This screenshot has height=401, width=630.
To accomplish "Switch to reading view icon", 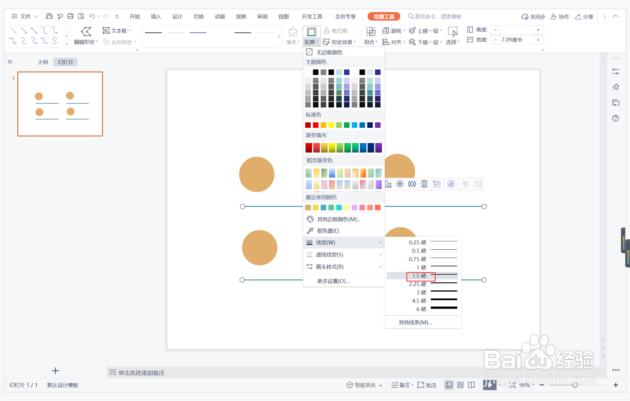I will [471, 385].
